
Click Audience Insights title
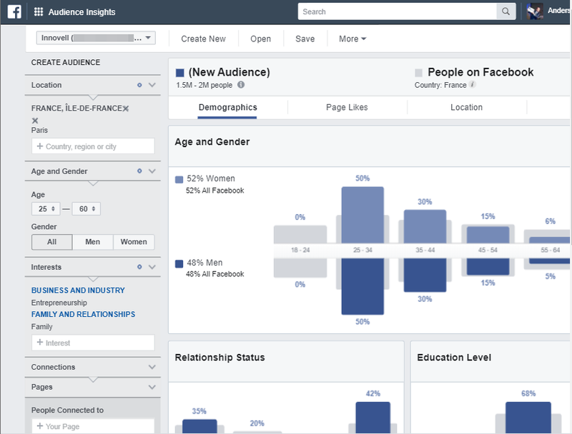82,12
